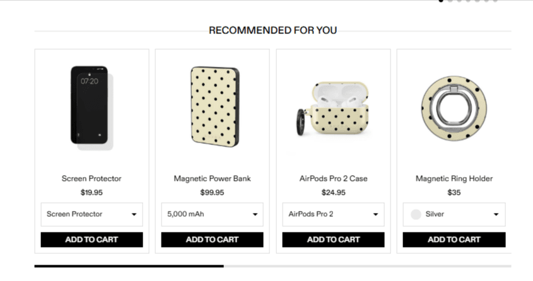Viewport: 533px width, 281px height.
Task: Add the Screen Protector to cart
Action: click(91, 239)
